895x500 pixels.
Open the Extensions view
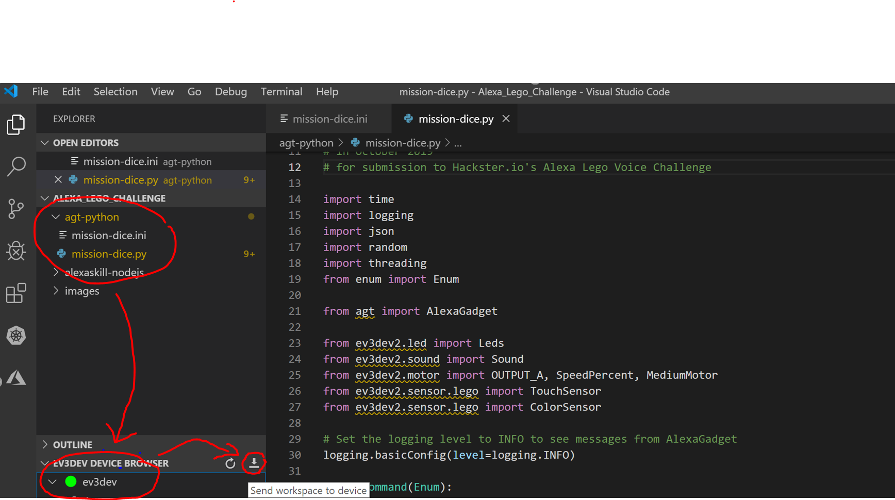click(x=16, y=293)
